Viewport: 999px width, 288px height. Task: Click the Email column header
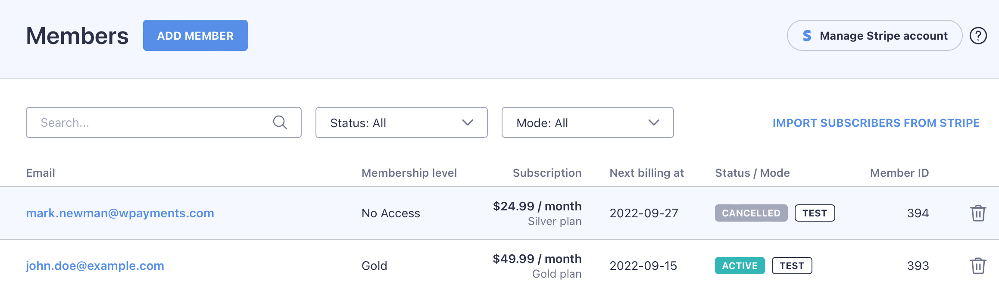point(41,173)
